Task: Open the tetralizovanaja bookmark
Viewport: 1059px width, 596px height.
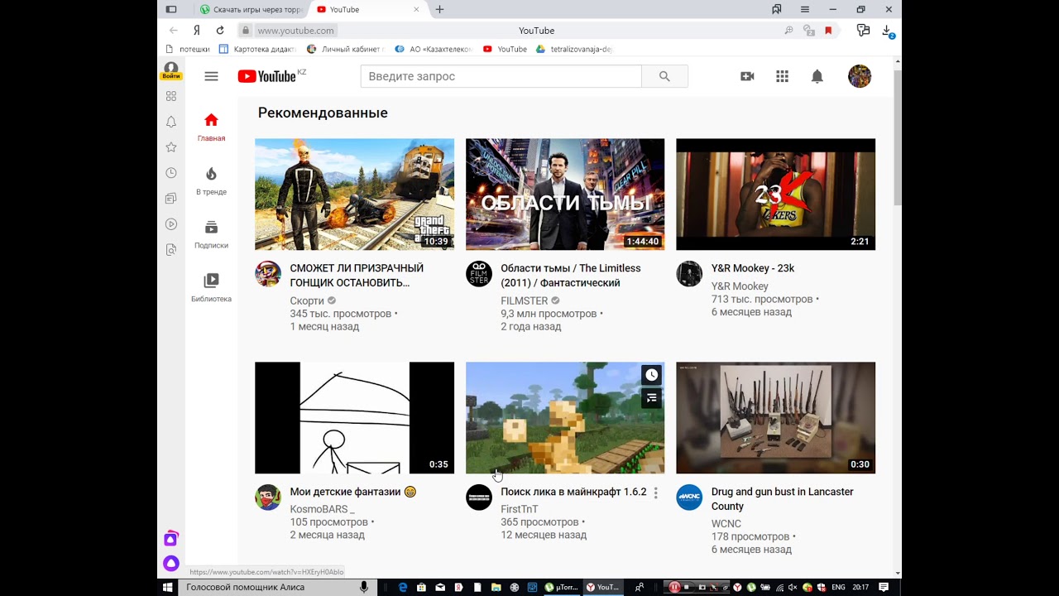Action: pos(574,49)
